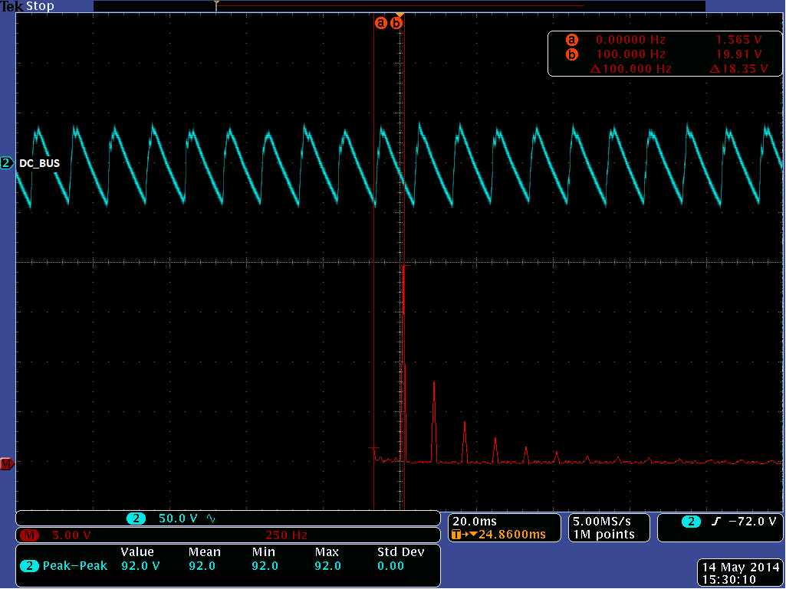Viewport: 786px width, 589px height.
Task: Click the Std Dev column header
Action: coord(400,552)
